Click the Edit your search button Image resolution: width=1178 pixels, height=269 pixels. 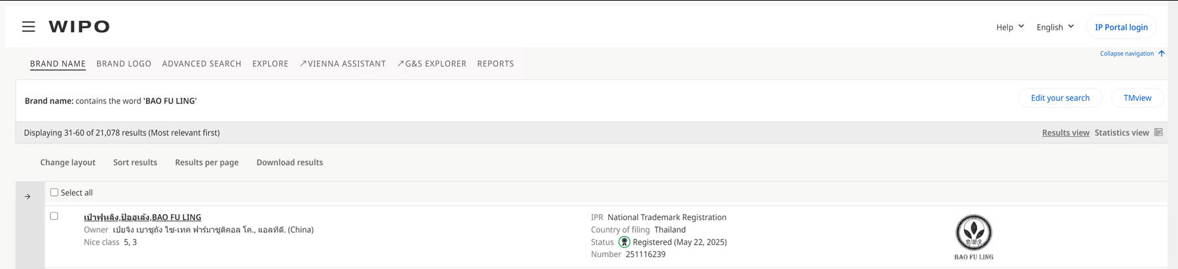coord(1060,98)
